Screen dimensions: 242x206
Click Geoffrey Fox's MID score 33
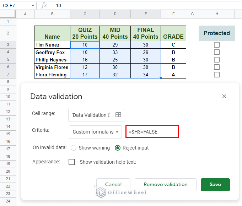tap(115, 52)
